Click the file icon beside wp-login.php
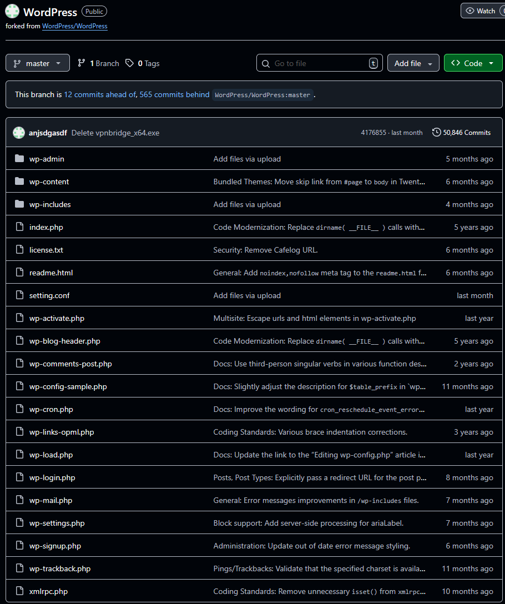The image size is (505, 604). 19,477
